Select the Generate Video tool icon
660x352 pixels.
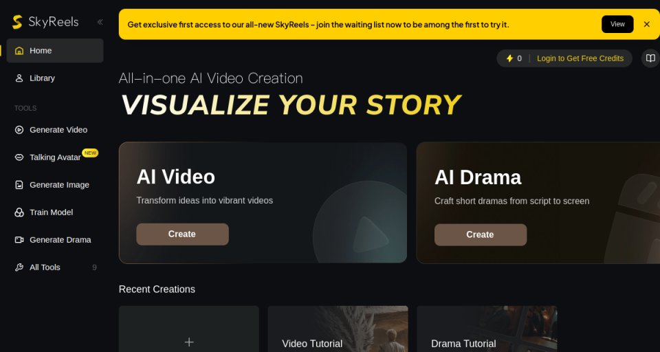(x=19, y=130)
